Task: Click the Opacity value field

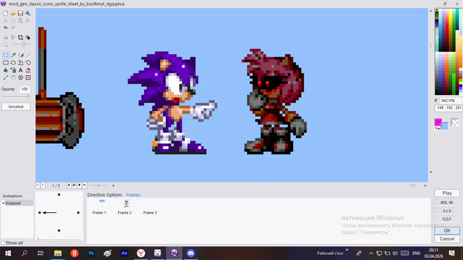Action: 25,89
